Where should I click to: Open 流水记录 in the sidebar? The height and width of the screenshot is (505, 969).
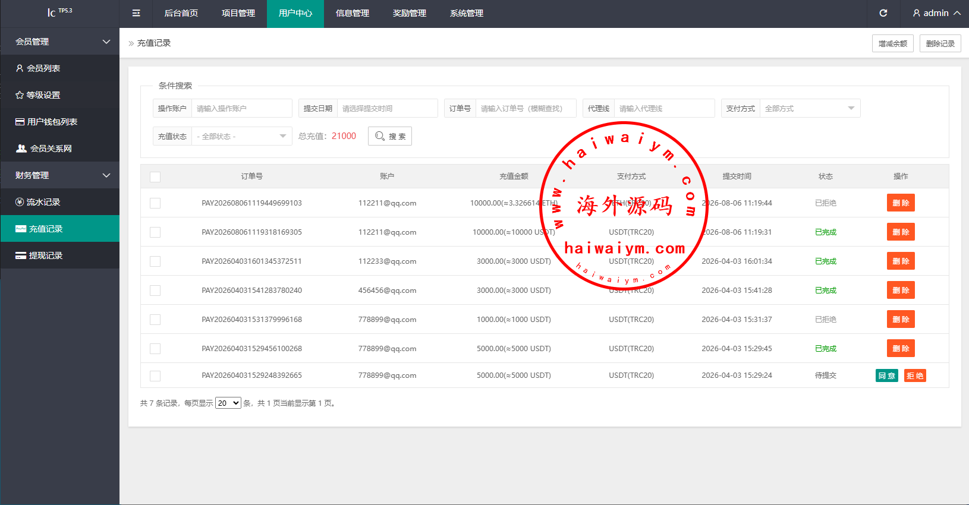click(x=59, y=202)
